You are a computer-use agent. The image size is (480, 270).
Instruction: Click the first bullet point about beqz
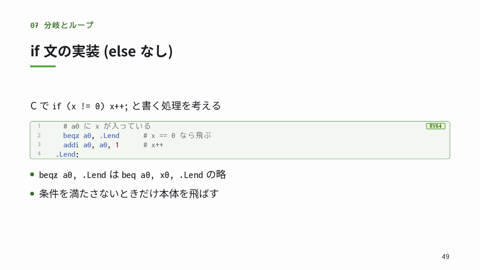[132, 175]
